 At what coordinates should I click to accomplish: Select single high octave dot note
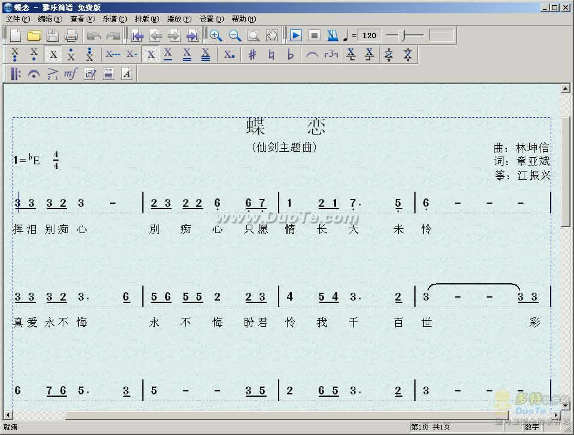(71, 54)
